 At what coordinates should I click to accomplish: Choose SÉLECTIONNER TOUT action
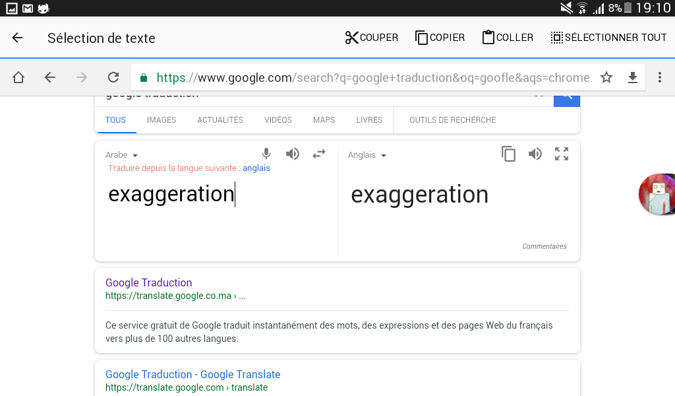click(x=608, y=38)
